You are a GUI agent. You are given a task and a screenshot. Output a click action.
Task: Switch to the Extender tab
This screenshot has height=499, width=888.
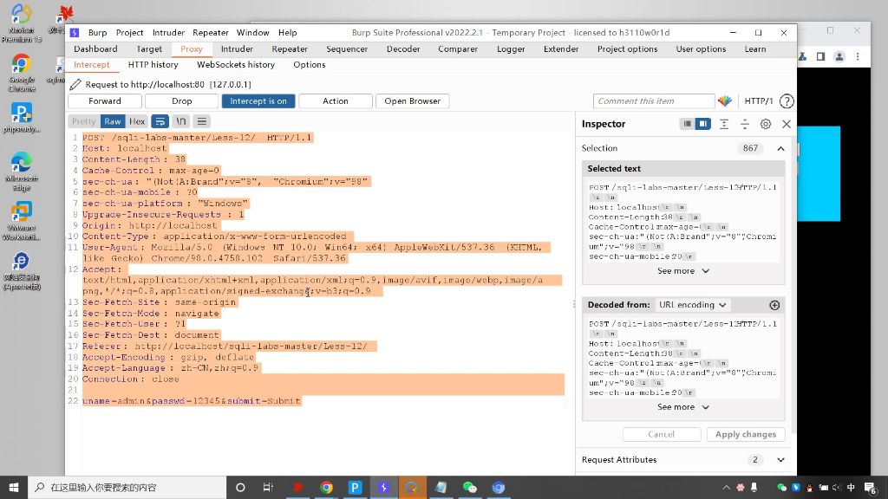(x=561, y=49)
